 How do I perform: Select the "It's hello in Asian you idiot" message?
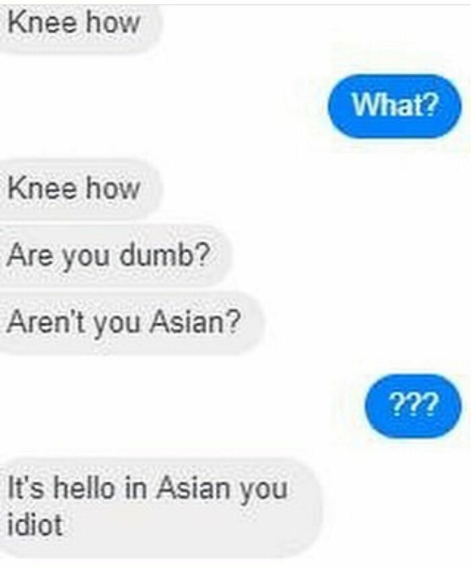coord(159,507)
